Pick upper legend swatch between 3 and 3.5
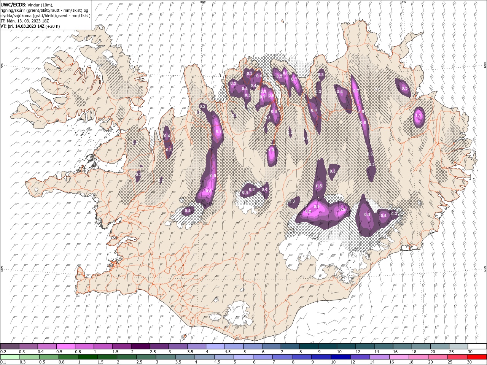The width and height of the screenshot is (487, 365). coord(178,346)
